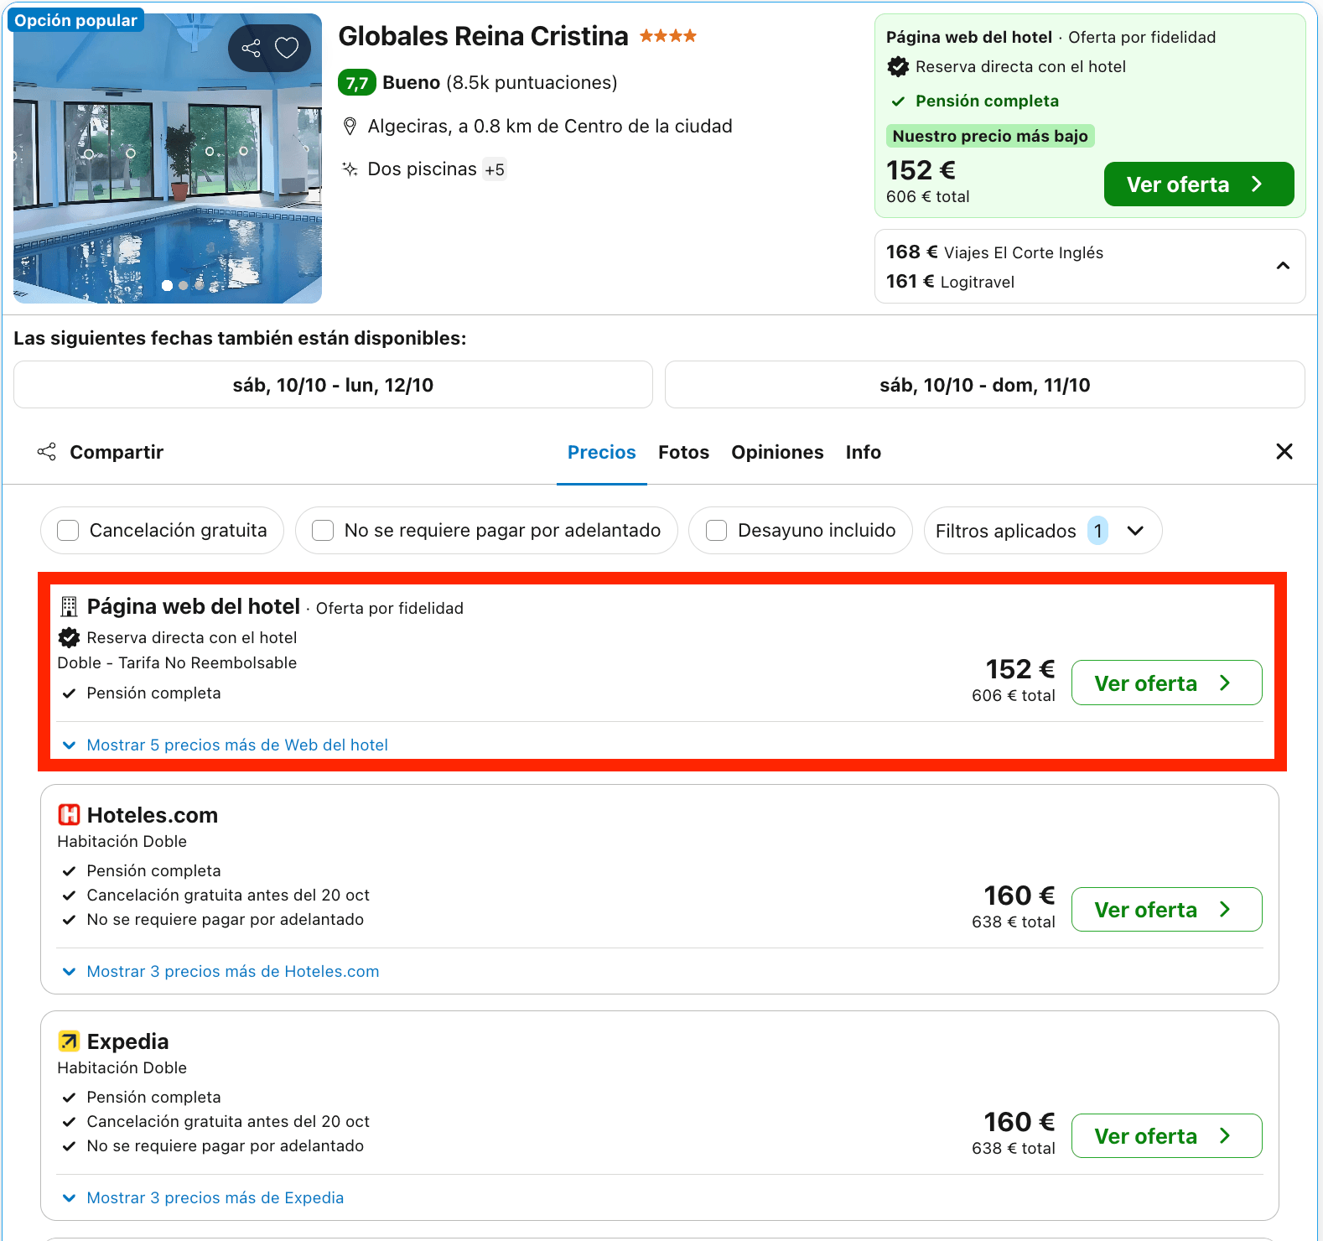Click the hotel building icon in Página web row
This screenshot has height=1241, width=1323.
[x=70, y=606]
